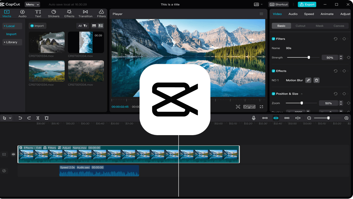This screenshot has height=199, width=353.
Task: Redo the last action
Action: tap(29, 118)
